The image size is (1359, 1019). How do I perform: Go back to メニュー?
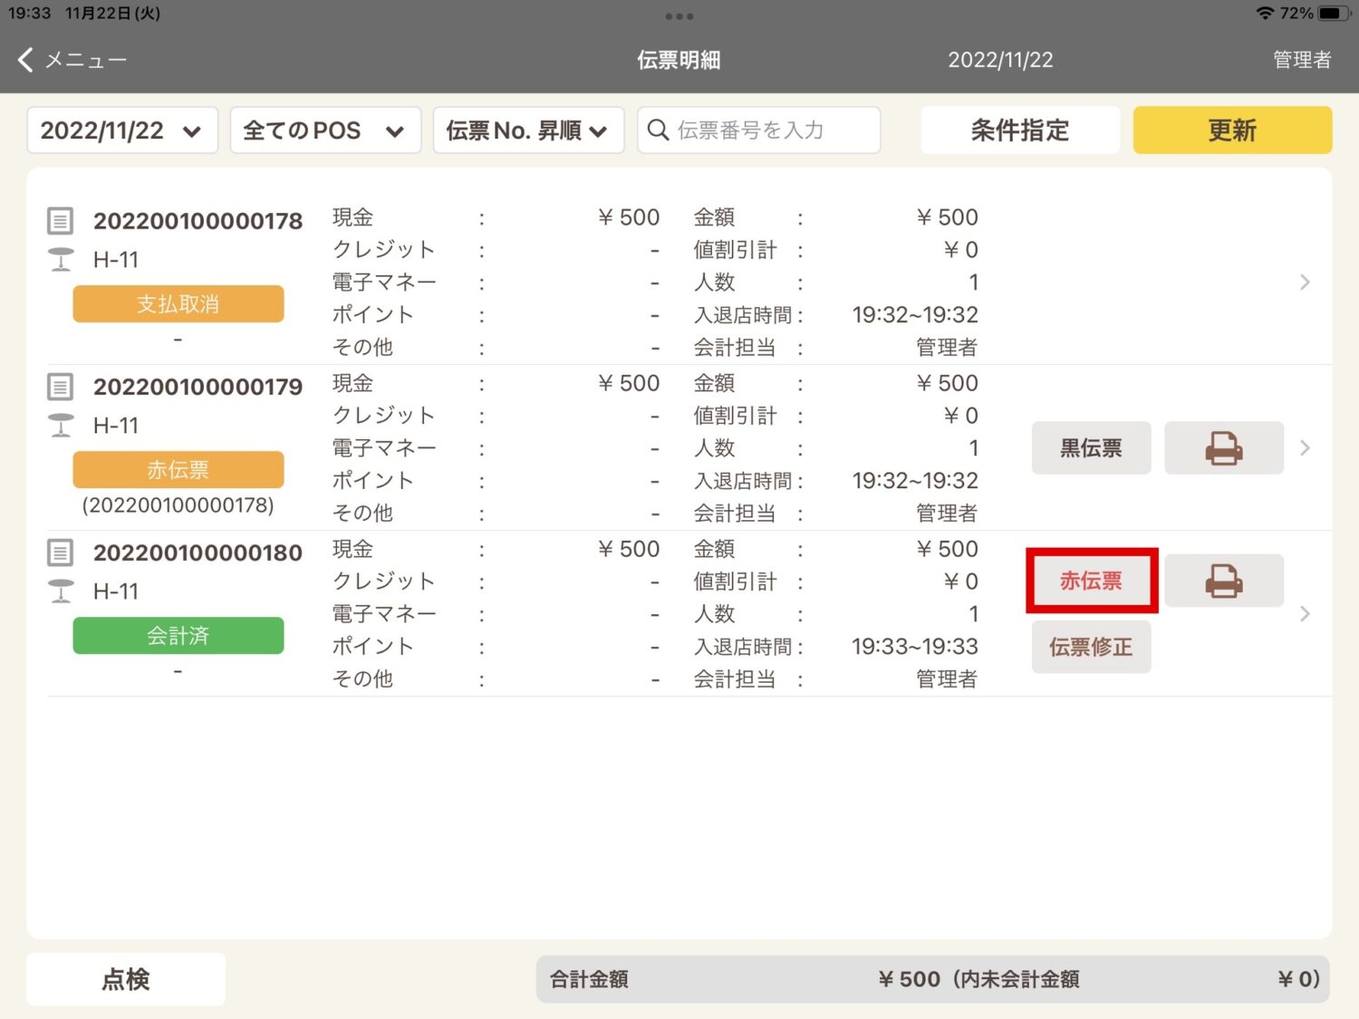coord(72,60)
